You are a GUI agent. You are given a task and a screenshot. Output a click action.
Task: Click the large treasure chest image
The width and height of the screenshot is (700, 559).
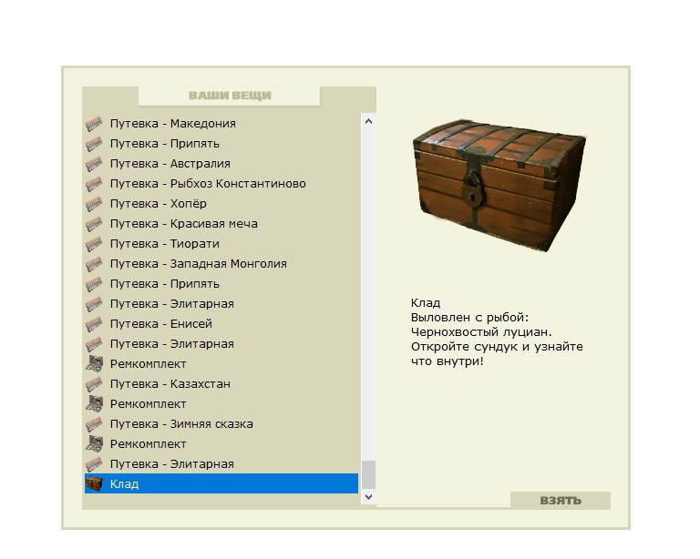499,185
